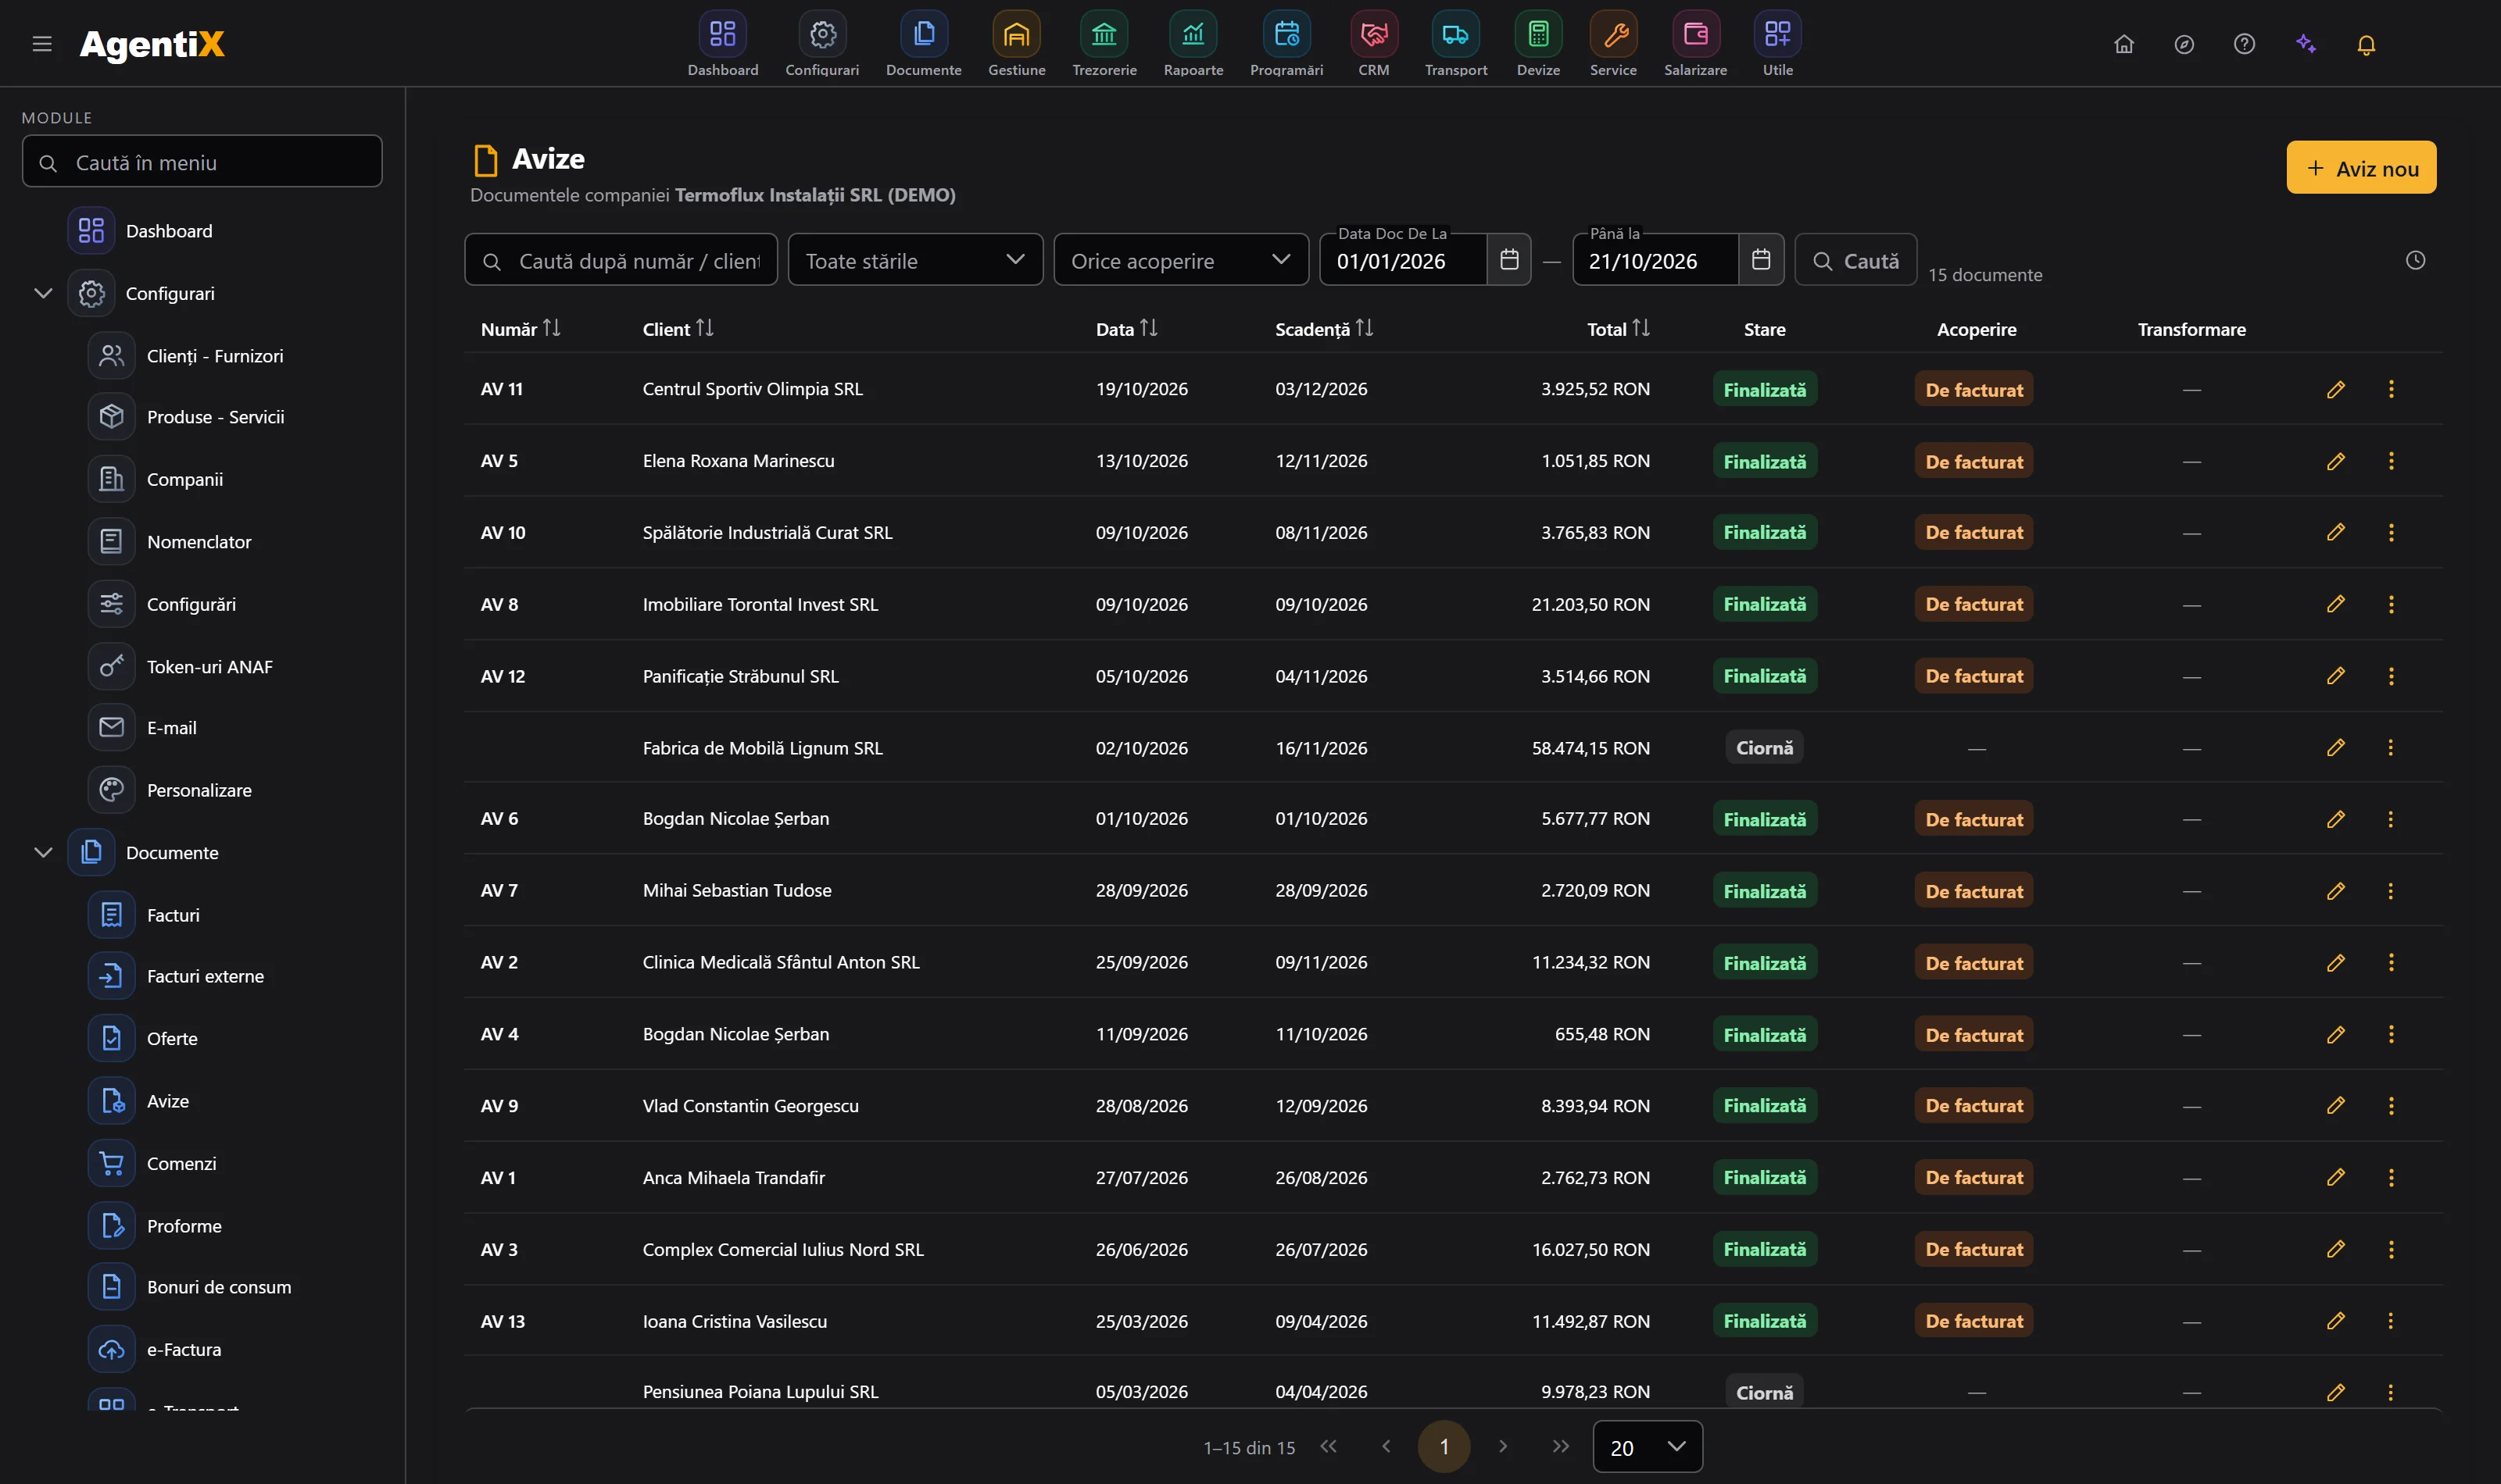The width and height of the screenshot is (2501, 1484).
Task: Go to the next page arrow
Action: (1503, 1446)
